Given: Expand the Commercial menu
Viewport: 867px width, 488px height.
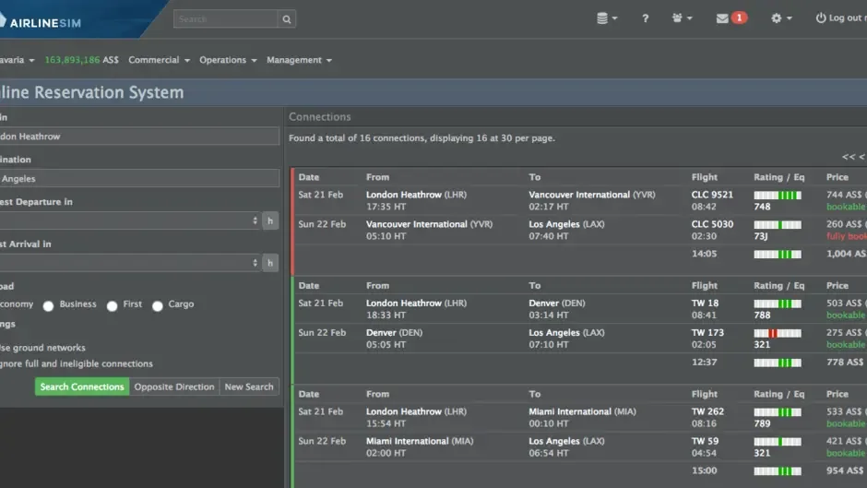Looking at the screenshot, I should point(159,60).
